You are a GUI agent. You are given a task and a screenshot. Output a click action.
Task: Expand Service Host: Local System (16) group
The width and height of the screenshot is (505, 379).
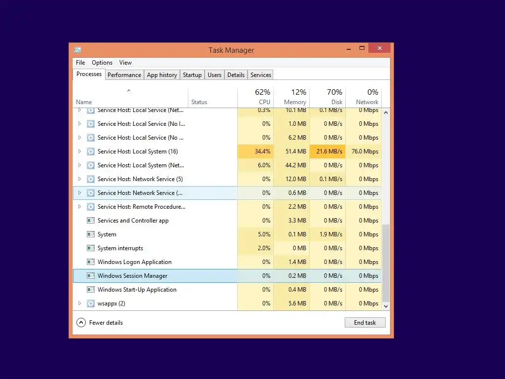(x=79, y=151)
